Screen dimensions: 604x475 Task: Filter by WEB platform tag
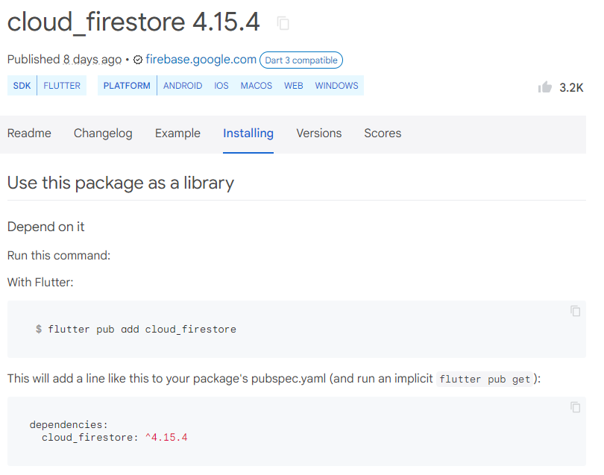tap(294, 86)
